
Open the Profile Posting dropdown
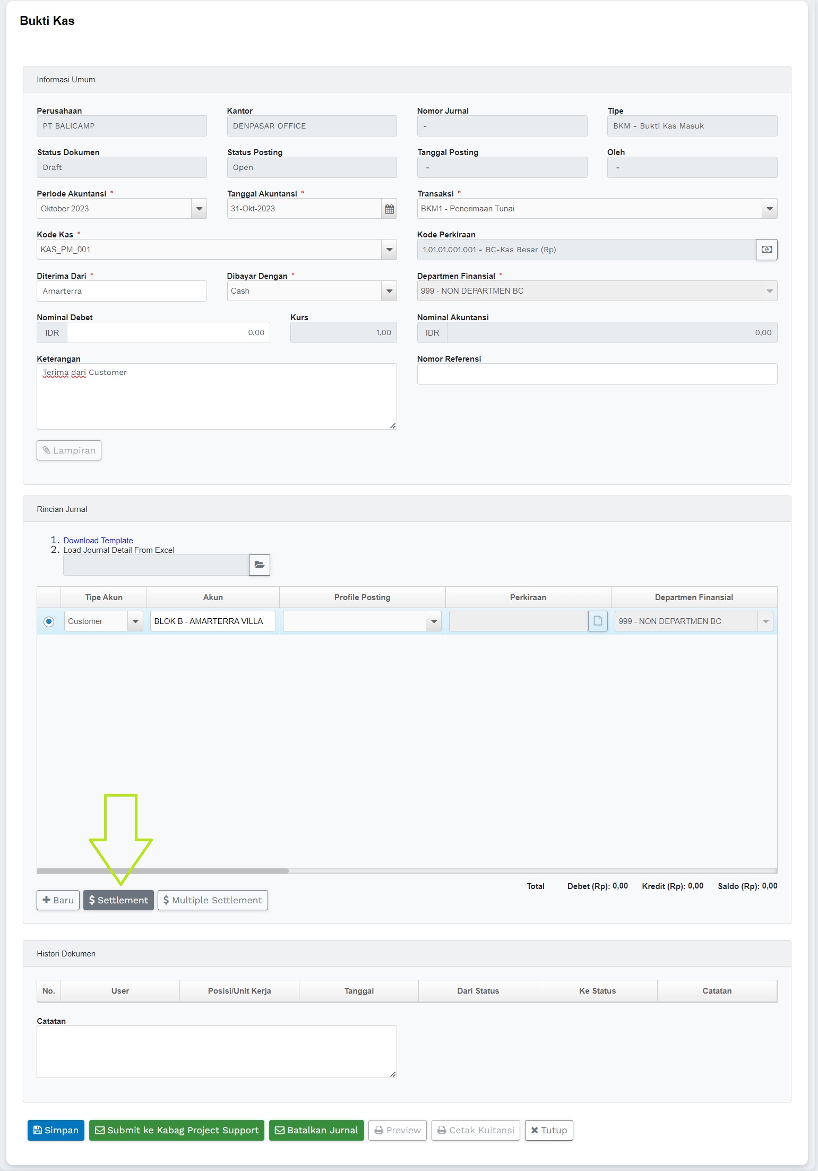click(x=434, y=621)
